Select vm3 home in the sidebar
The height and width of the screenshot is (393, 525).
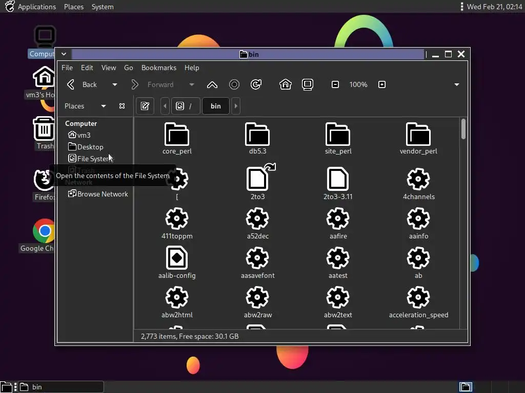[x=79, y=135]
